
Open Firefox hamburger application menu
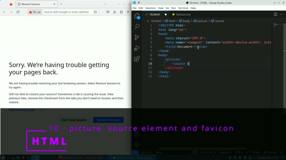pyautogui.click(x=128, y=12)
